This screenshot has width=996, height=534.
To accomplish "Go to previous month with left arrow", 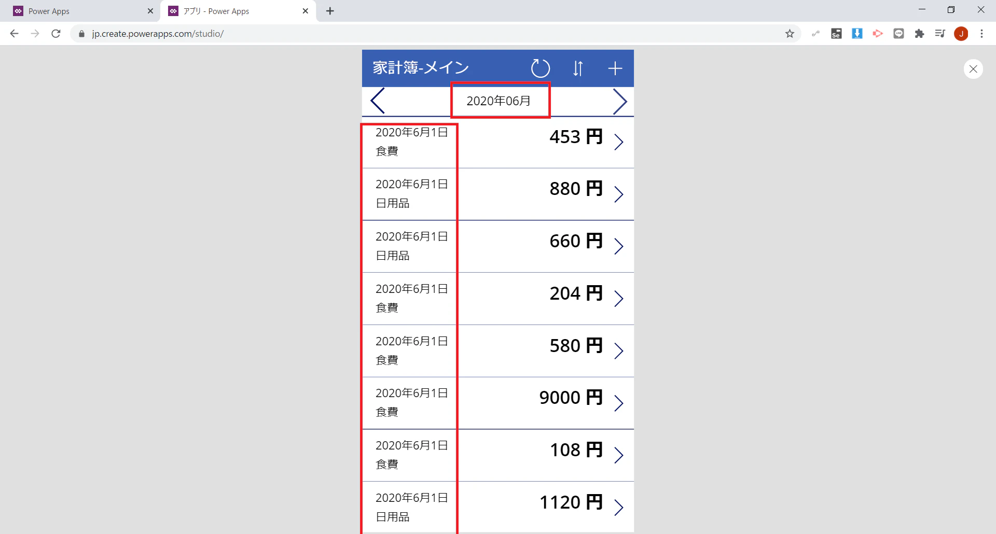I will 378,101.
